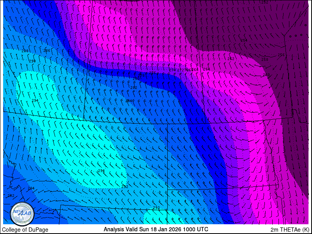Click the NEXLAB logo badge
This screenshot has height=234, width=312.
(x=22, y=214)
